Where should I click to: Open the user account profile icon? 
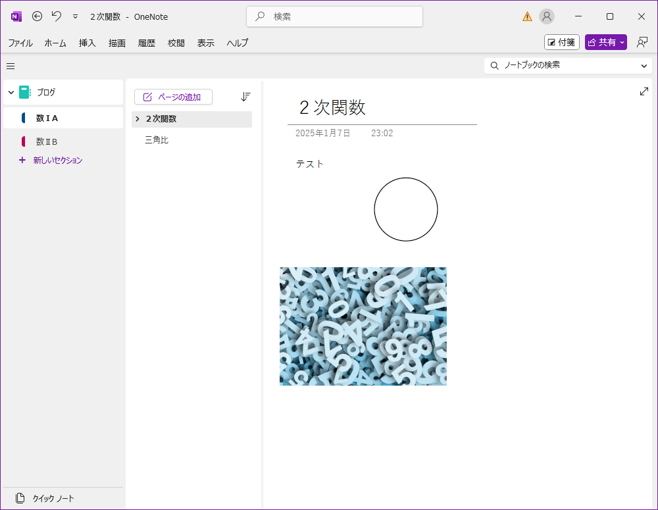[547, 16]
